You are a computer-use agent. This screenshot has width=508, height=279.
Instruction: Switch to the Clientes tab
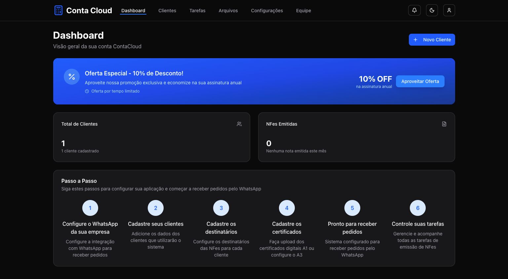click(167, 11)
